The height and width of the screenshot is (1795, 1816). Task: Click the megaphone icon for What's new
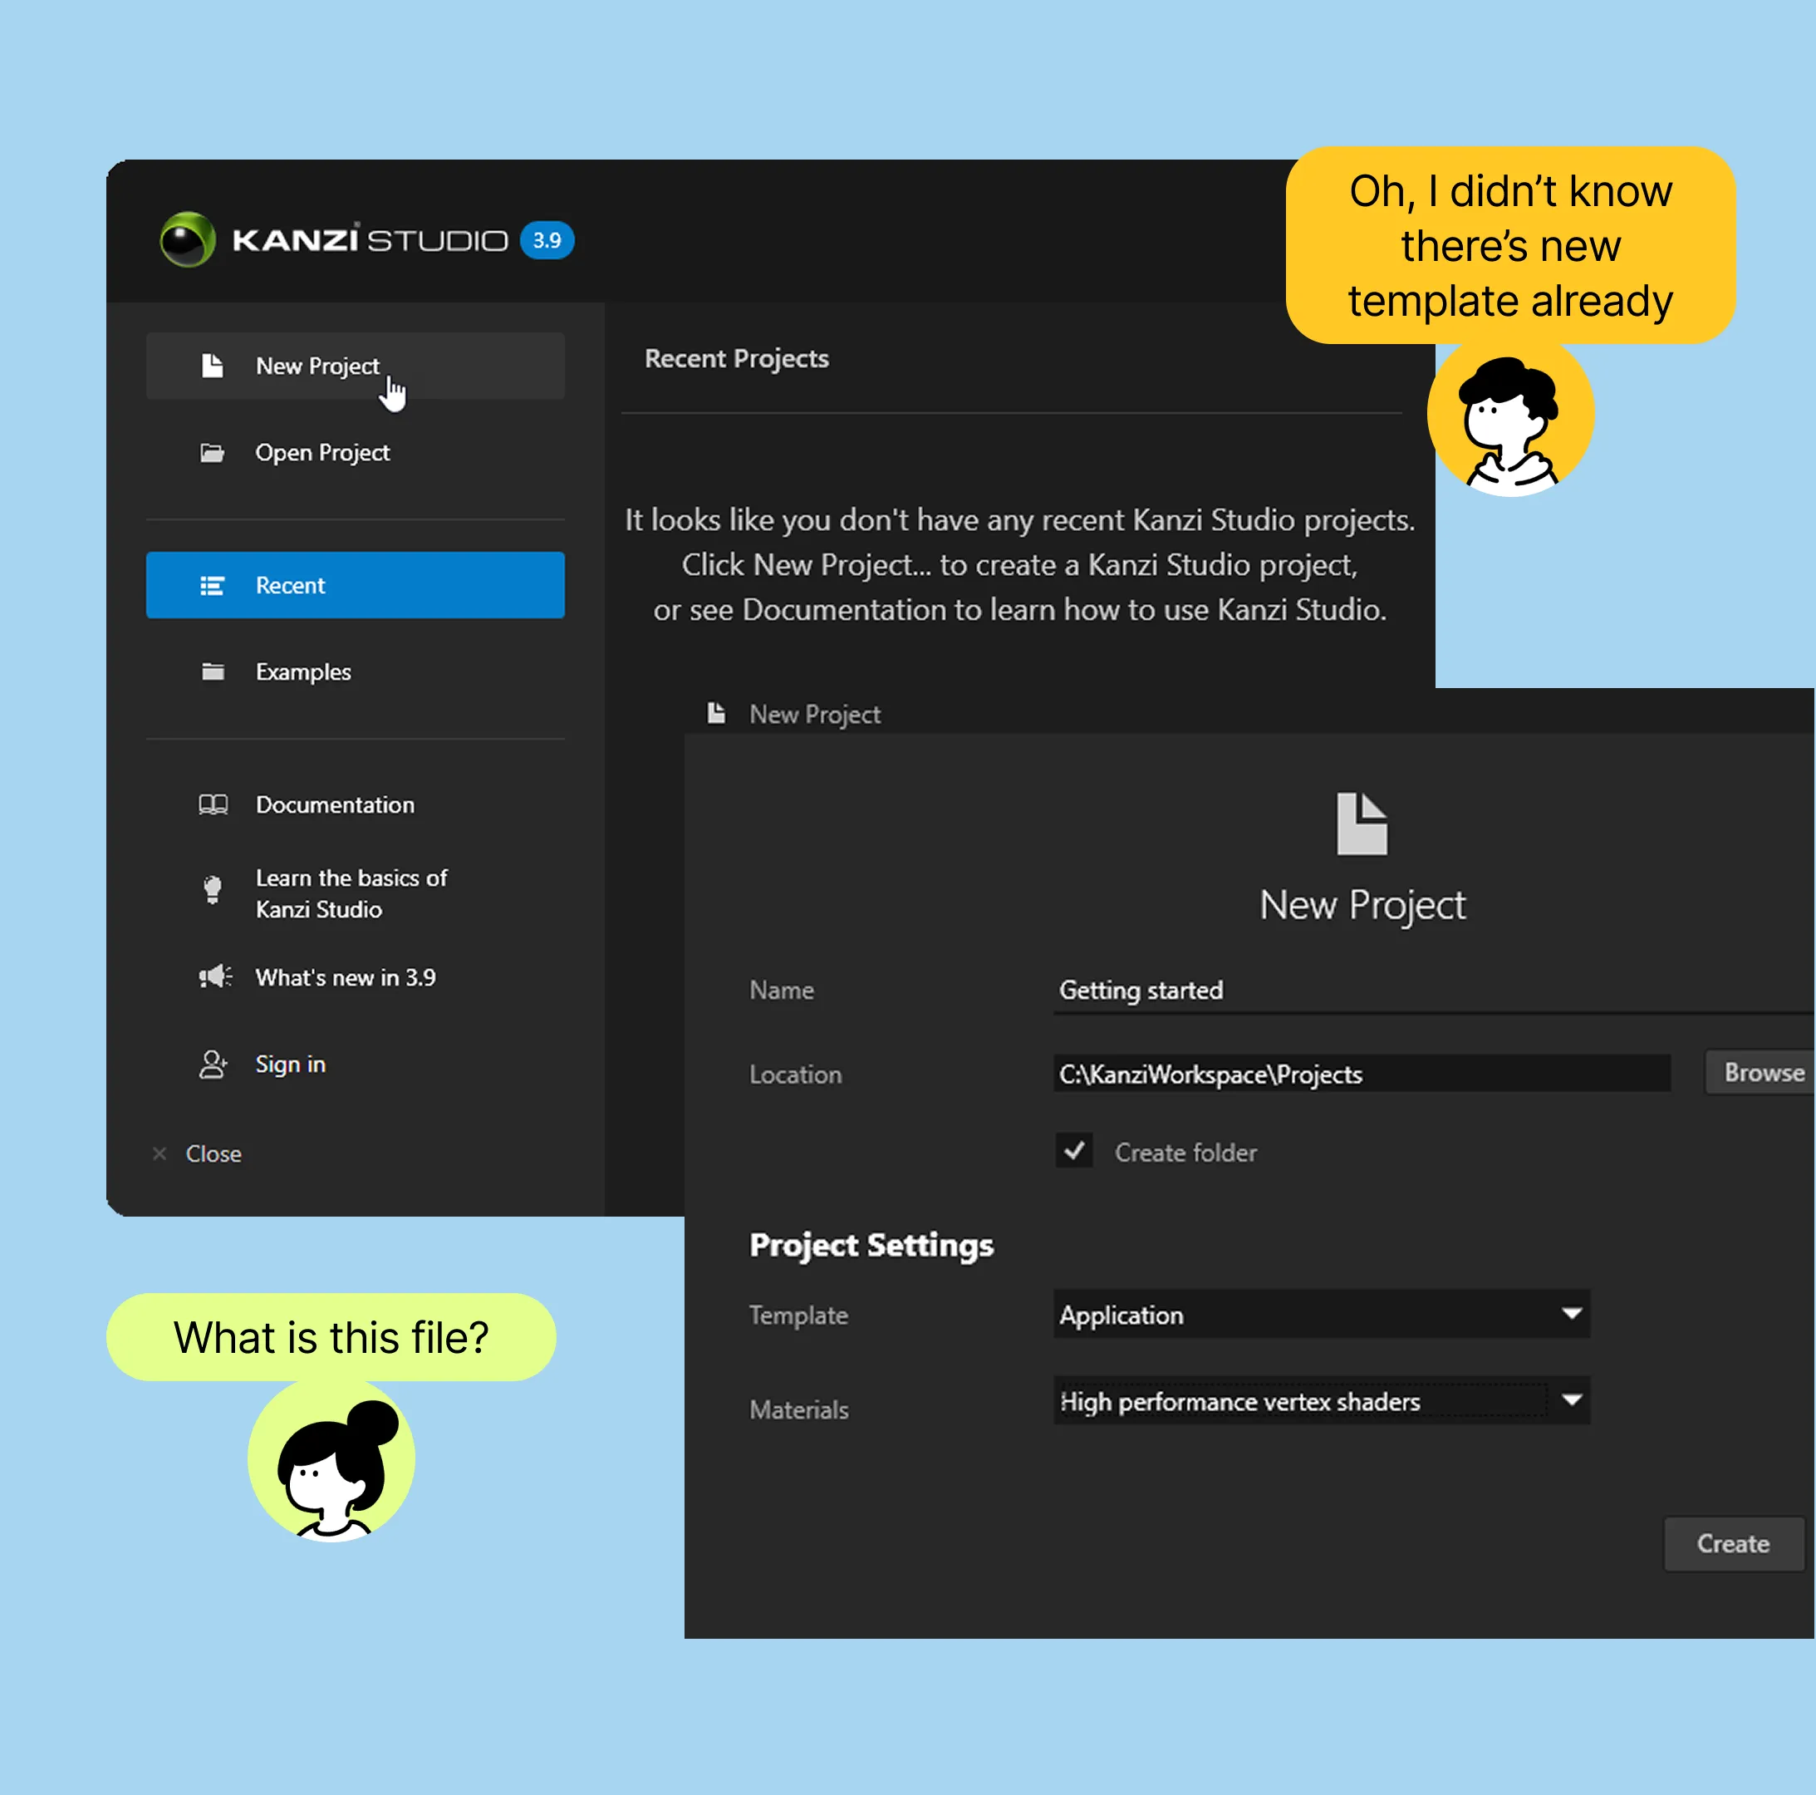pos(215,977)
